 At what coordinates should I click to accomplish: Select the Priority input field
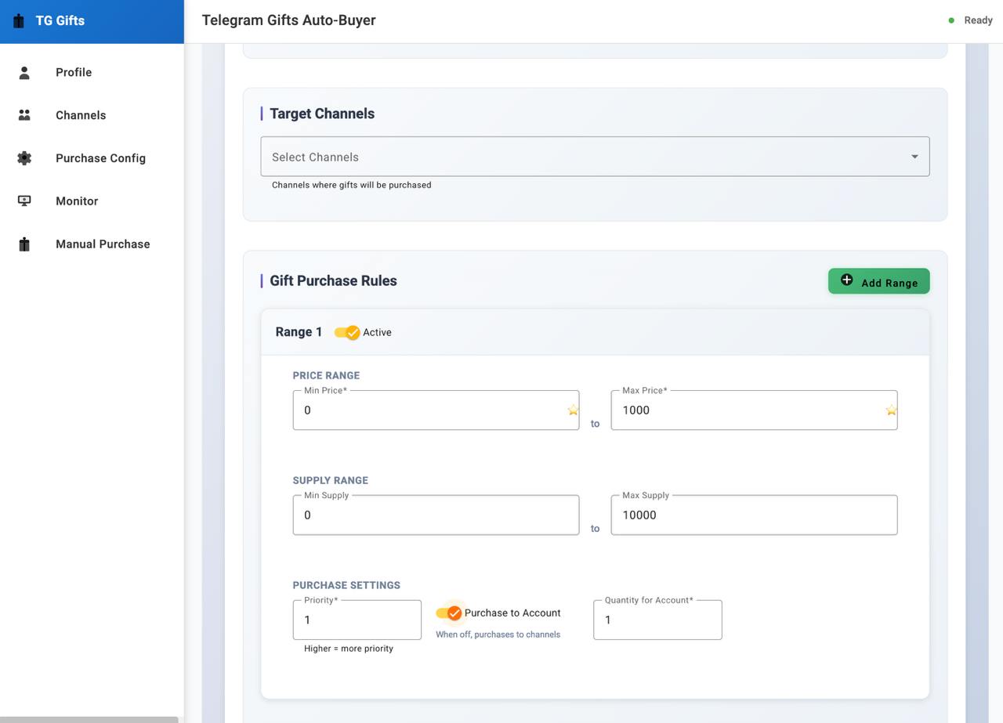pos(357,620)
